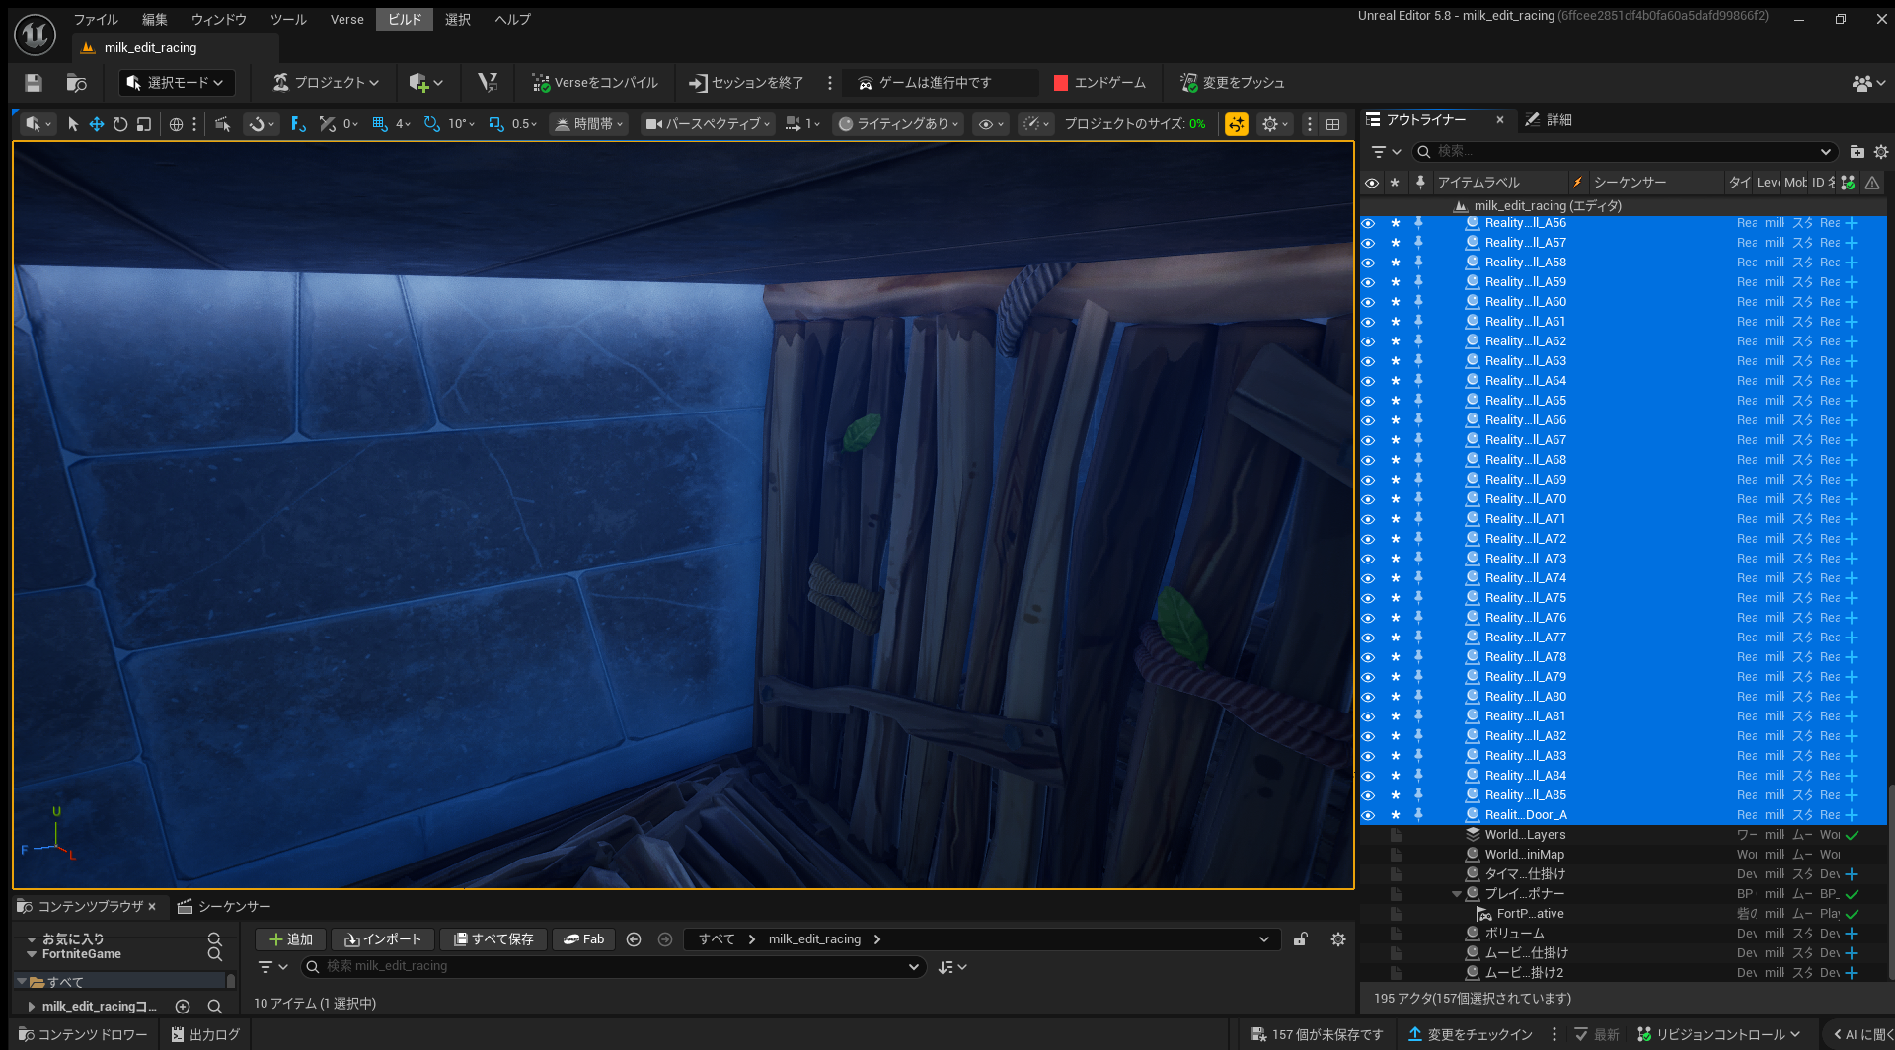1895x1050 pixels.
Task: Click セッションを終了 button
Action: [746, 83]
